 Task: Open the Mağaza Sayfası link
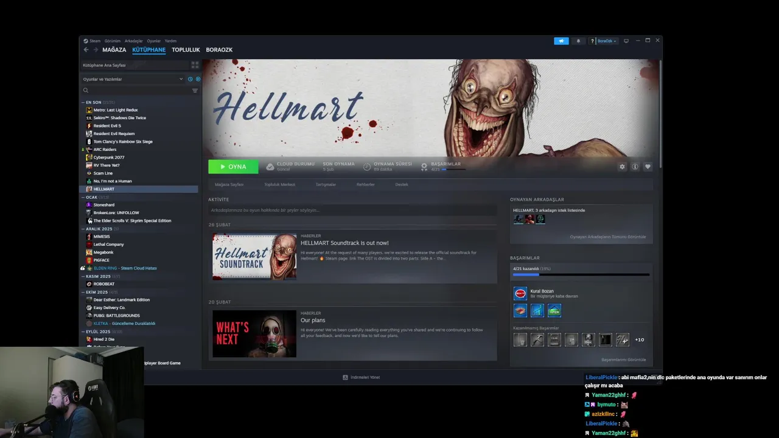click(x=229, y=184)
